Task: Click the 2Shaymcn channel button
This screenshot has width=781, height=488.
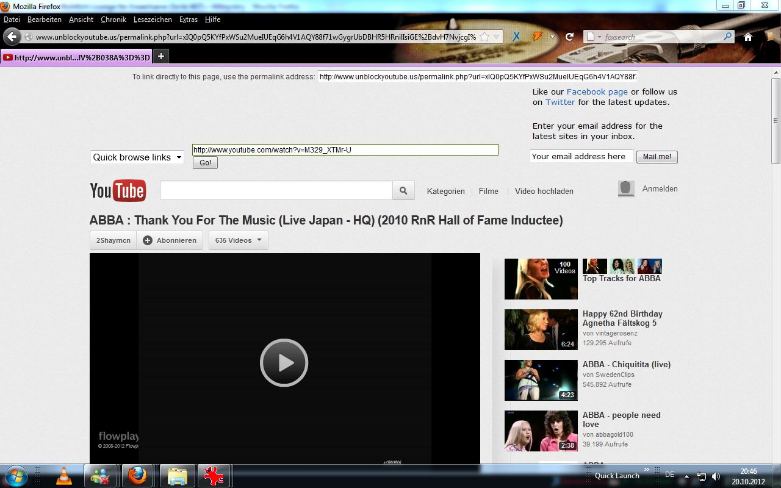Action: point(113,240)
